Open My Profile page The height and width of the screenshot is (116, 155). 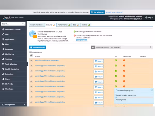[7, 84]
